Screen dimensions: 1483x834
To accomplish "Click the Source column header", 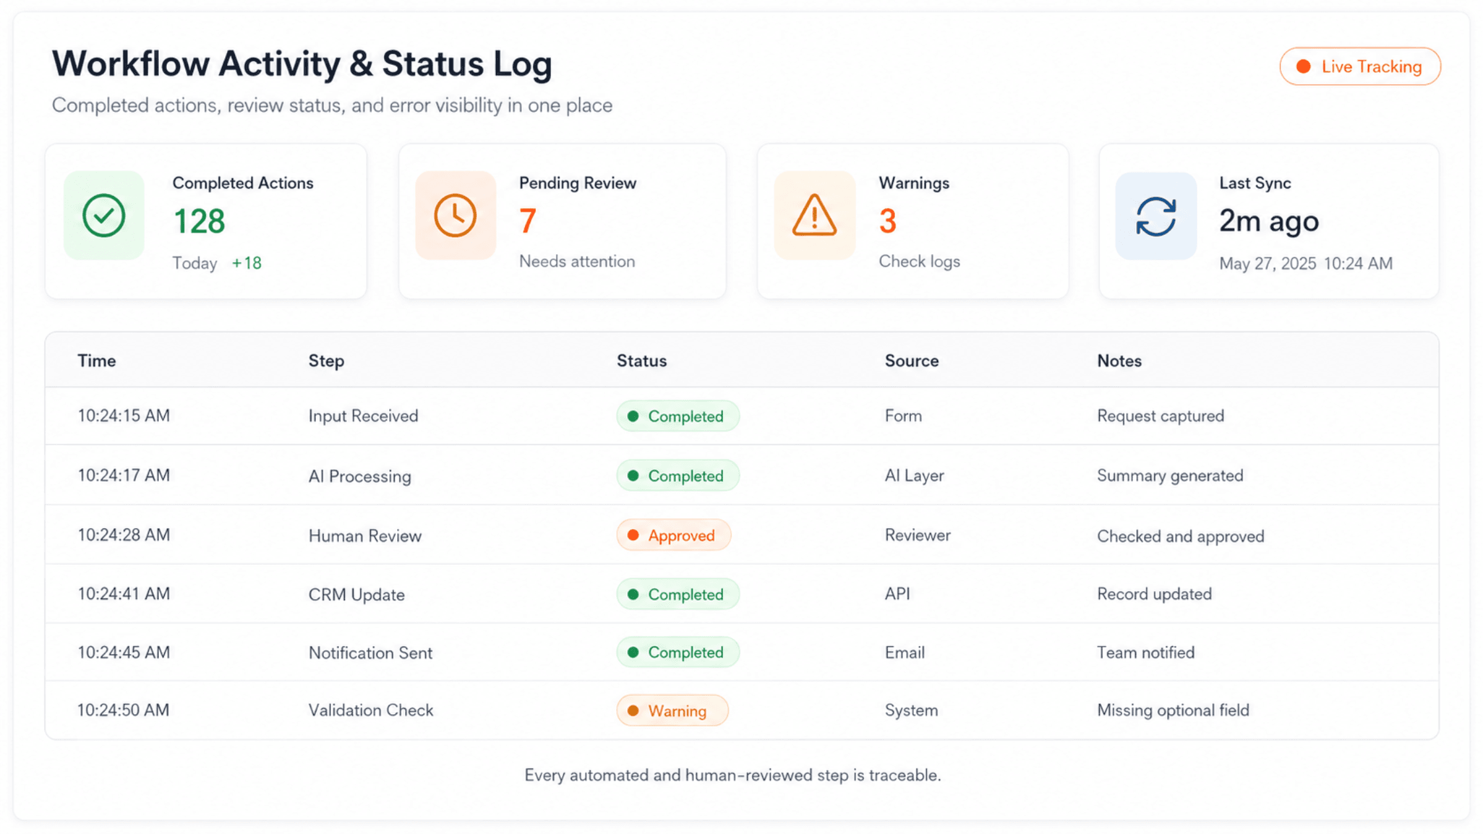I will 912,361.
